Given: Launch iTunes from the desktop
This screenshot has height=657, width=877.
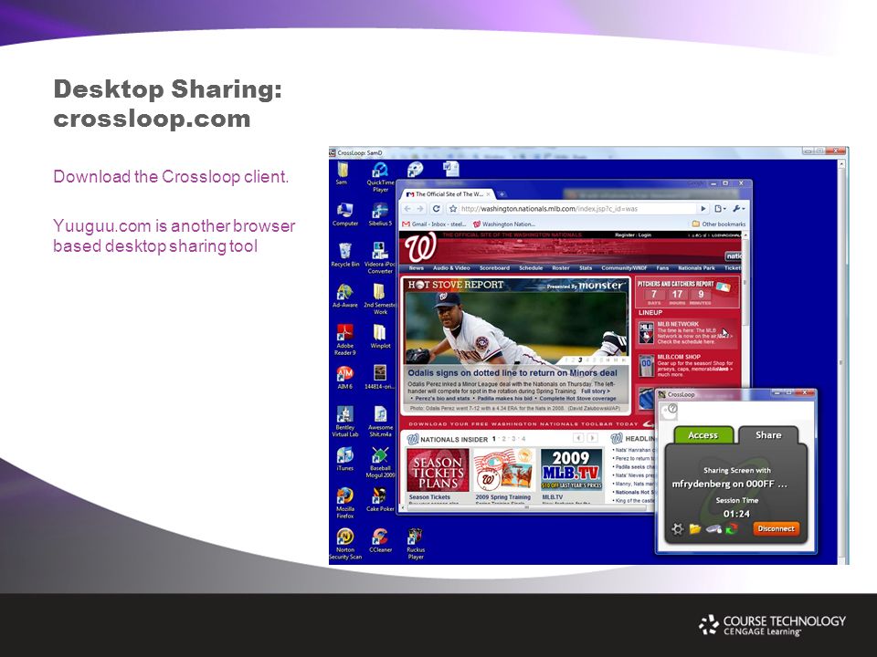Looking at the screenshot, I should (344, 459).
